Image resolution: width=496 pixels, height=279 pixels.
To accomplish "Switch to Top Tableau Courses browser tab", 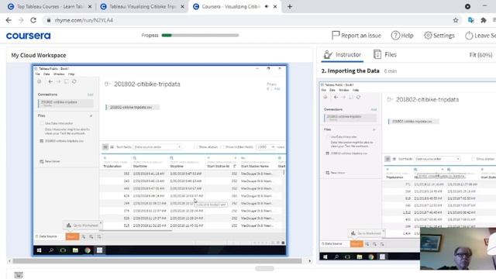I will click(50, 7).
